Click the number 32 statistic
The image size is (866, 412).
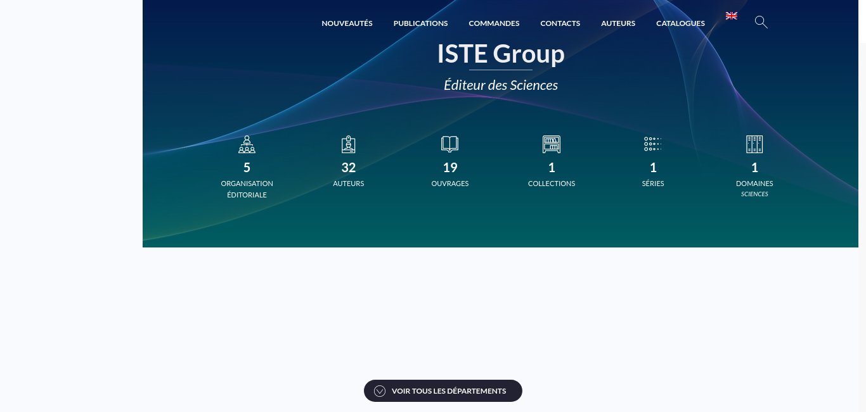pyautogui.click(x=349, y=168)
